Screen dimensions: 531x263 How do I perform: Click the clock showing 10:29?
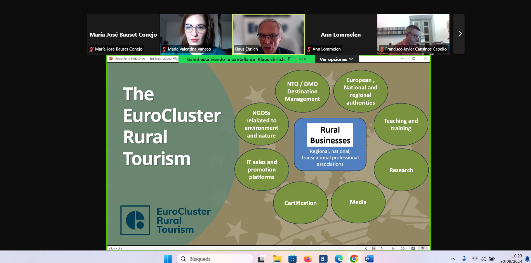pyautogui.click(x=511, y=259)
